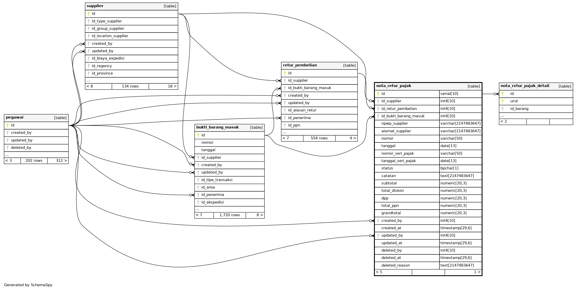Click the gray foreign key icon beside id_regency

tap(88, 66)
